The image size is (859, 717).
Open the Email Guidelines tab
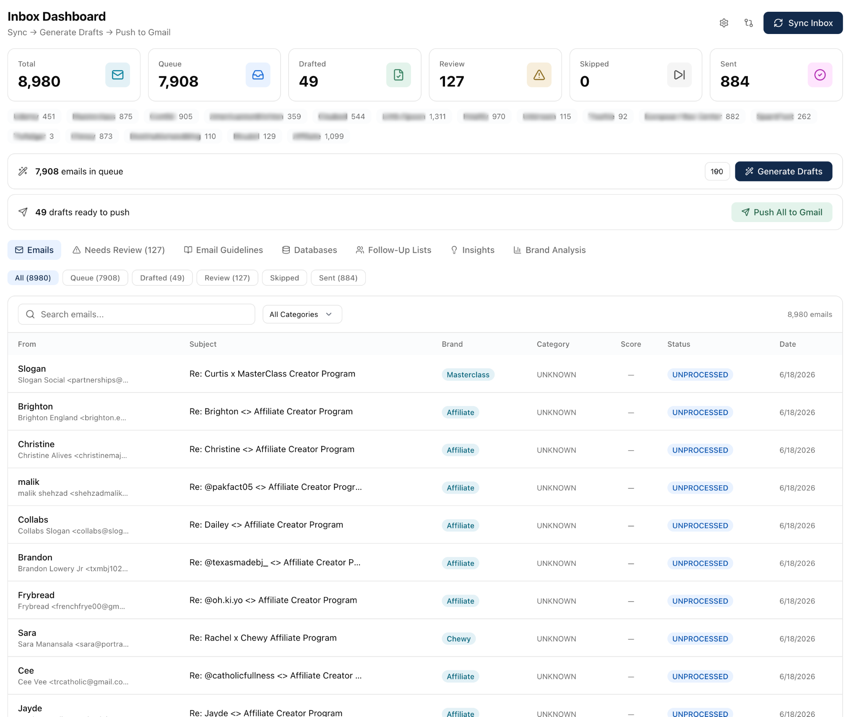point(224,250)
